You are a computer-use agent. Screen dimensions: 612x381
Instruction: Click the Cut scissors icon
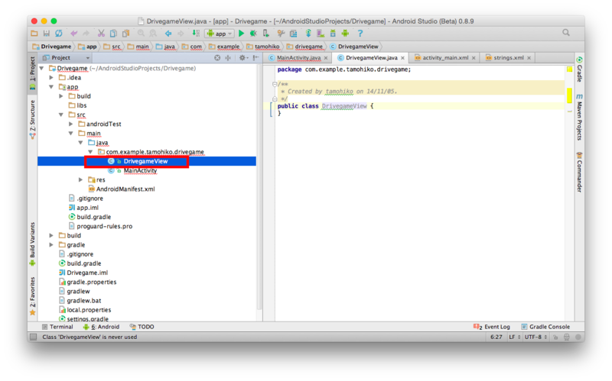click(x=101, y=34)
